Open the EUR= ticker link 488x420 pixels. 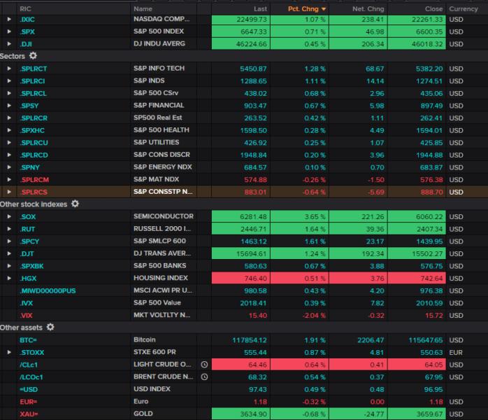point(29,402)
